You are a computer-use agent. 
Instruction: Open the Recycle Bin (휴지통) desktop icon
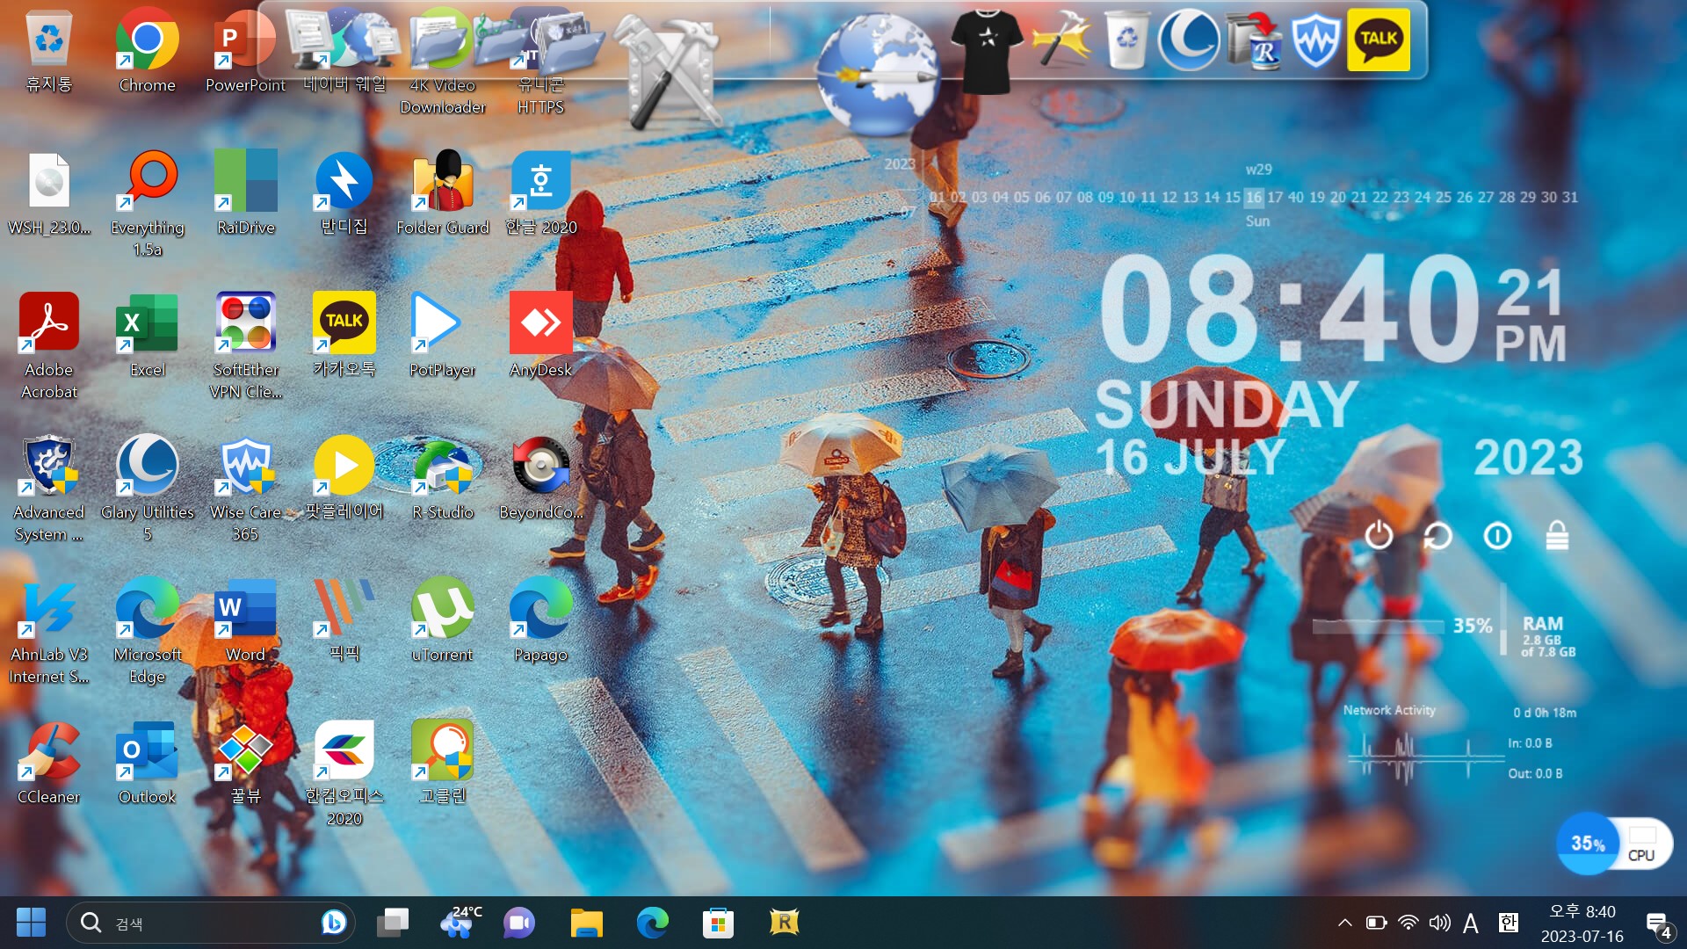pyautogui.click(x=49, y=51)
